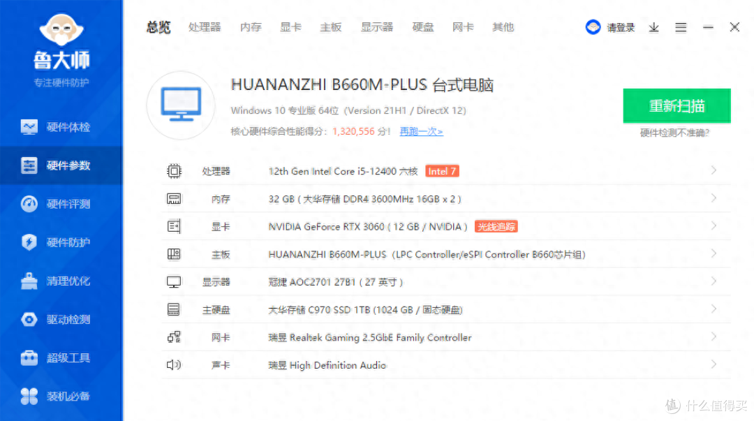Click the 专注硬件防护 slogan text
Image resolution: width=754 pixels, height=421 pixels.
[x=61, y=83]
